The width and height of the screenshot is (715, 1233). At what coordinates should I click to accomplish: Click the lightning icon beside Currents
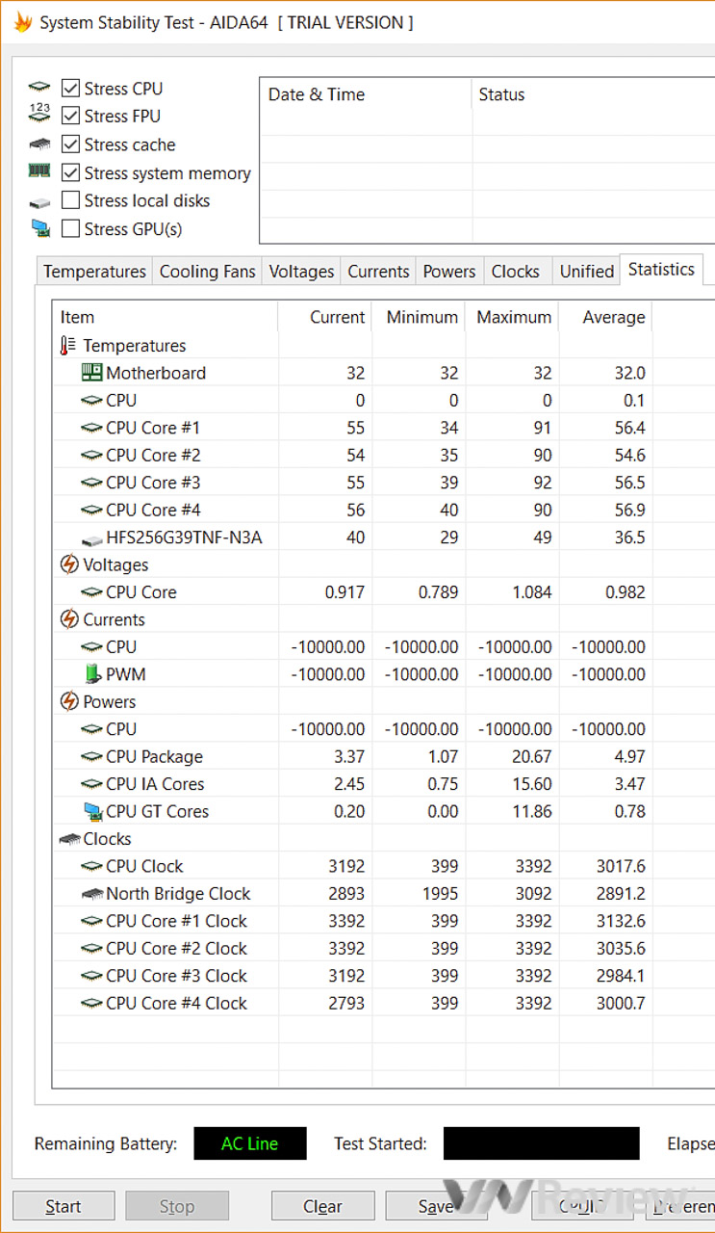point(69,619)
